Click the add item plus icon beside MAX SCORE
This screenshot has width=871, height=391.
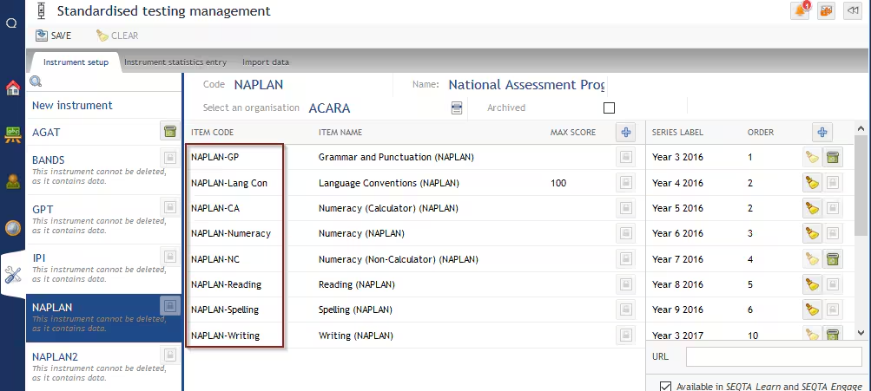click(626, 132)
